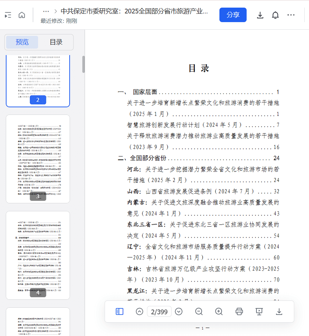Download file from bottom toolbar
This screenshot has height=336, width=309.
pyautogui.click(x=279, y=311)
